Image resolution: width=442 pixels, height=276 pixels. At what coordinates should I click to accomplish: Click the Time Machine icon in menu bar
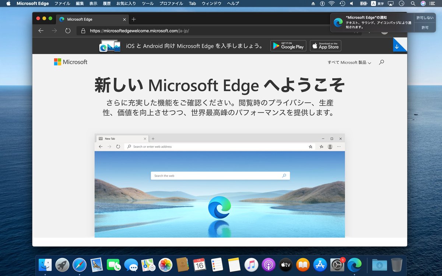pyautogui.click(x=342, y=3)
